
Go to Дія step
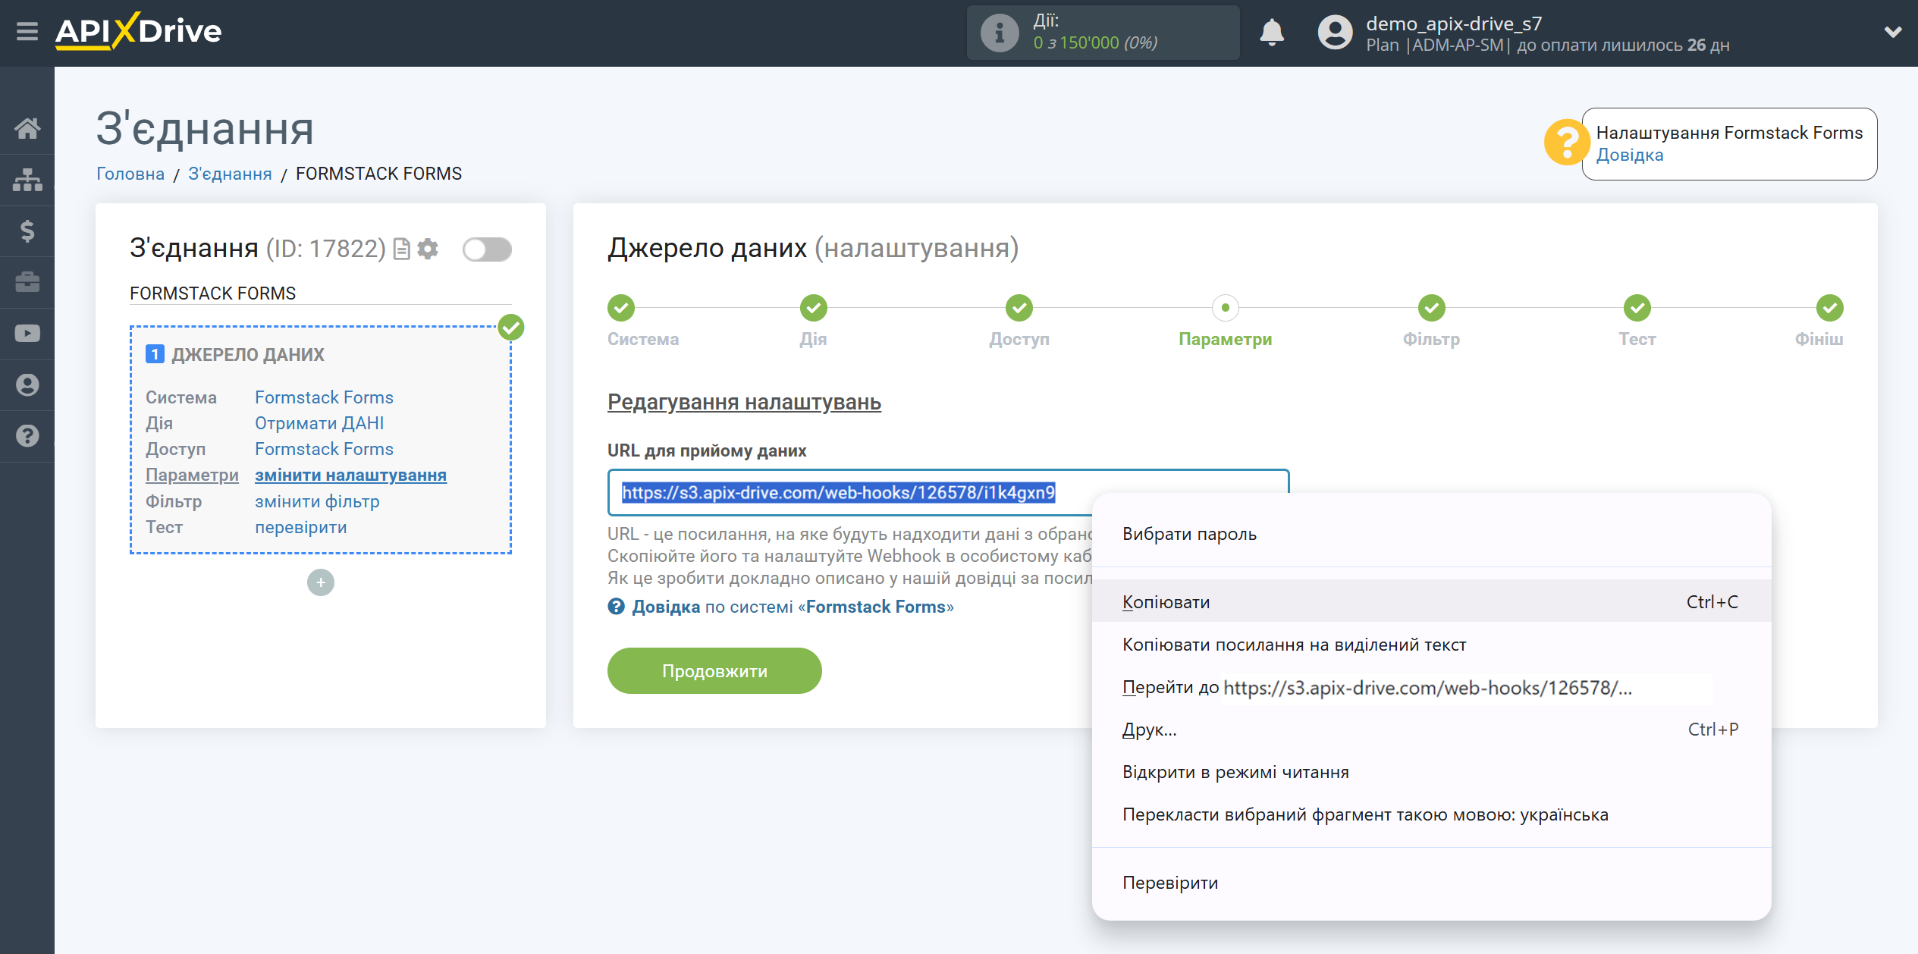click(x=813, y=308)
